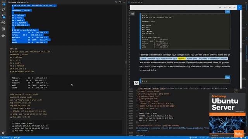Open the Extensions view in the activity bar

coord(3,29)
